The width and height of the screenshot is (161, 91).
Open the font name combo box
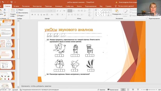point(40,11)
